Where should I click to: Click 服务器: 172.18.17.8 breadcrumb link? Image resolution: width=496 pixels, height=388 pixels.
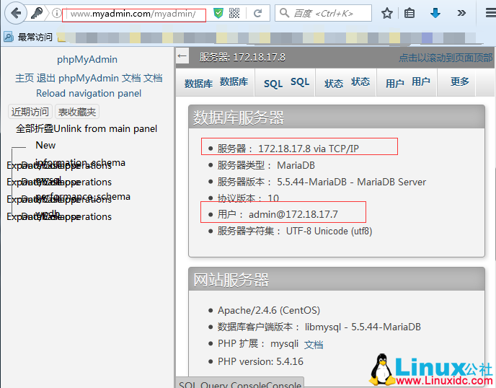pyautogui.click(x=242, y=57)
